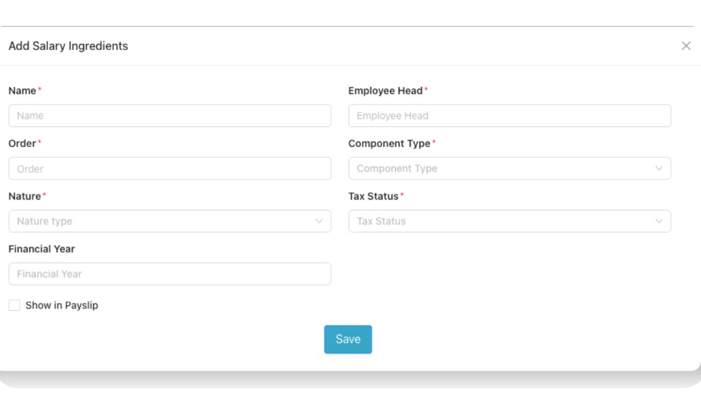Open the Component Type dropdown chevron

click(659, 168)
